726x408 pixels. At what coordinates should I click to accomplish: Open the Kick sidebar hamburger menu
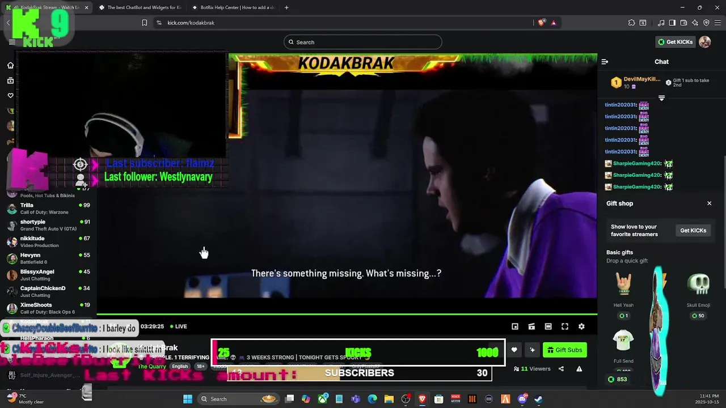[x=12, y=42]
